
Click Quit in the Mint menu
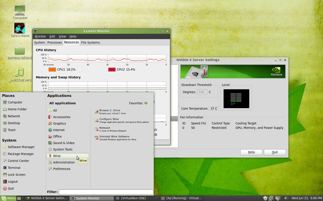(x=8, y=188)
